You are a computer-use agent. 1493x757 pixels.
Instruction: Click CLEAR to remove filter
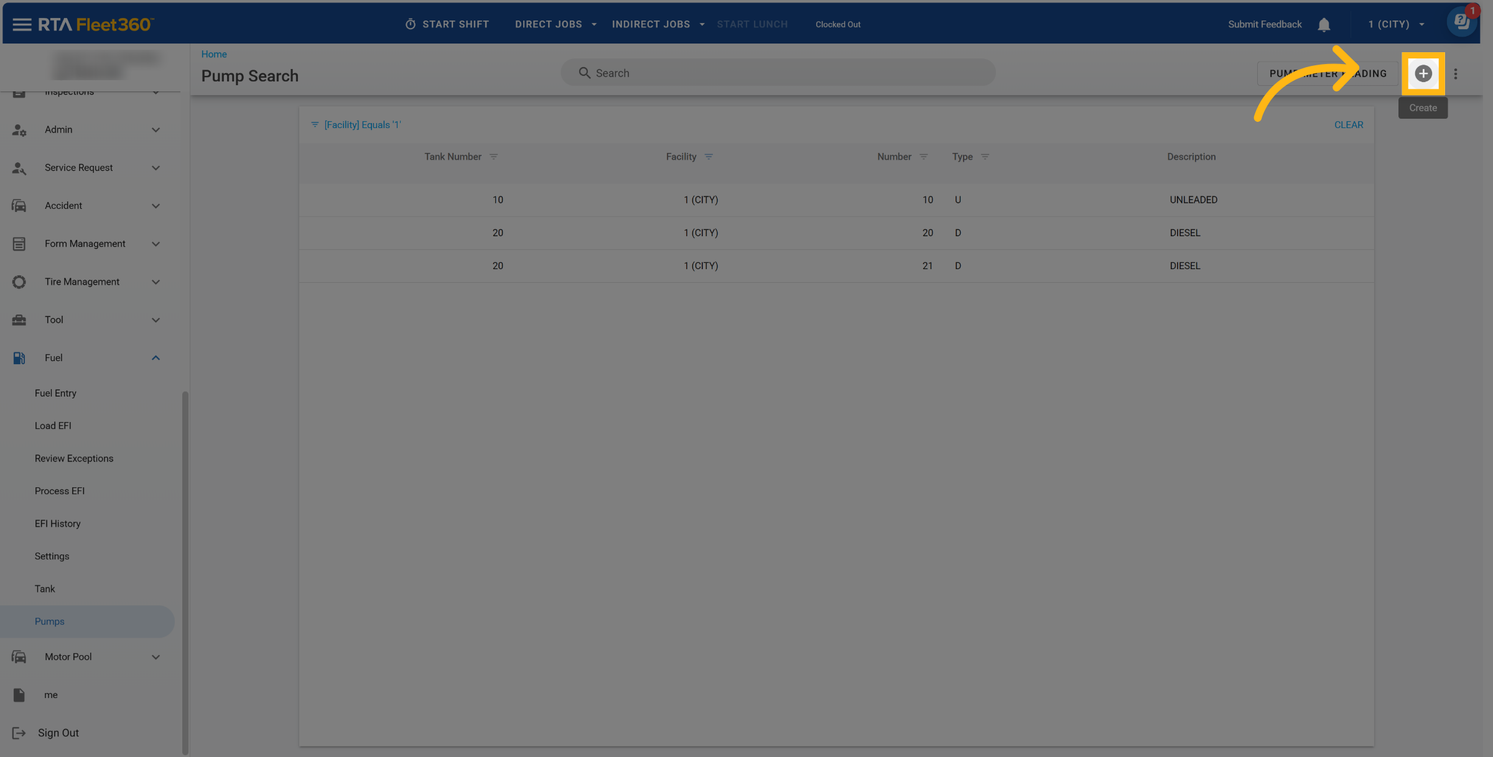pyautogui.click(x=1348, y=125)
